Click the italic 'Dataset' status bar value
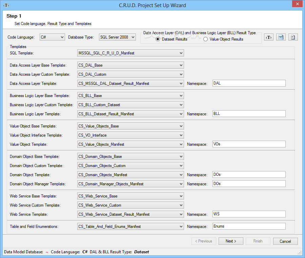Image resolution: width=305 pixels, height=258 pixels. [x=141, y=252]
